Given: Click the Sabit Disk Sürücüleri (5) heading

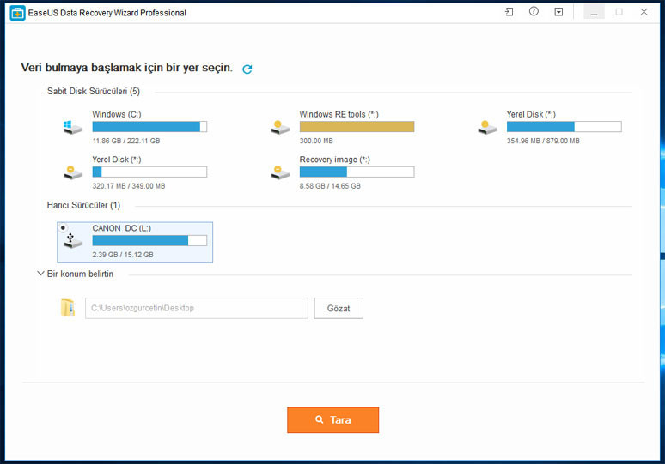Looking at the screenshot, I should [x=94, y=92].
